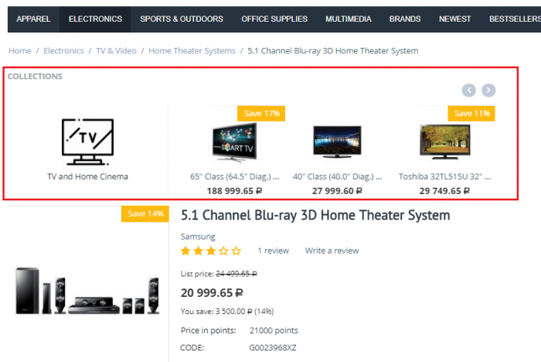This screenshot has width=541, height=362.
Task: Open the 40" Class TV thumbnail
Action: pyautogui.click(x=337, y=142)
